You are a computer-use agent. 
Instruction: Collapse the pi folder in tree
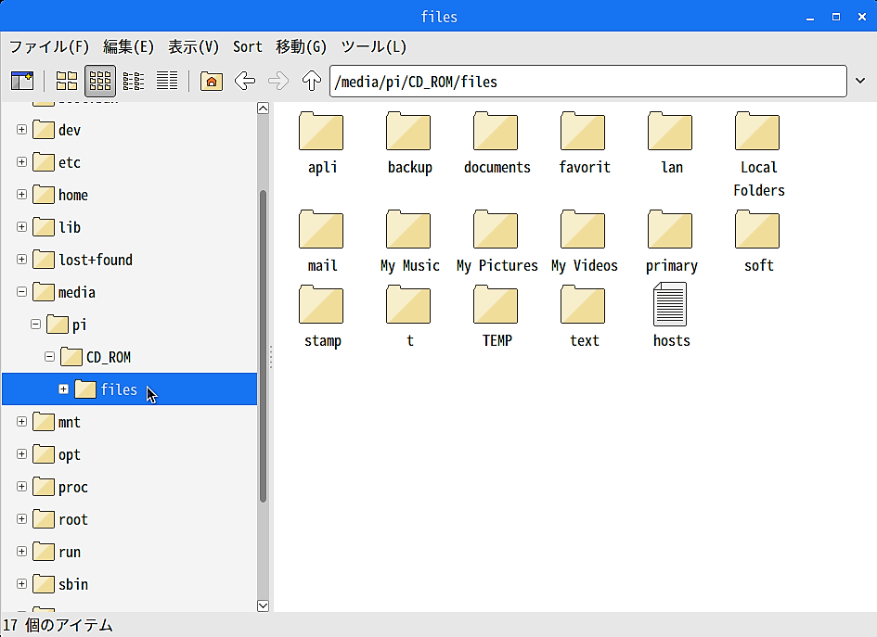click(36, 325)
